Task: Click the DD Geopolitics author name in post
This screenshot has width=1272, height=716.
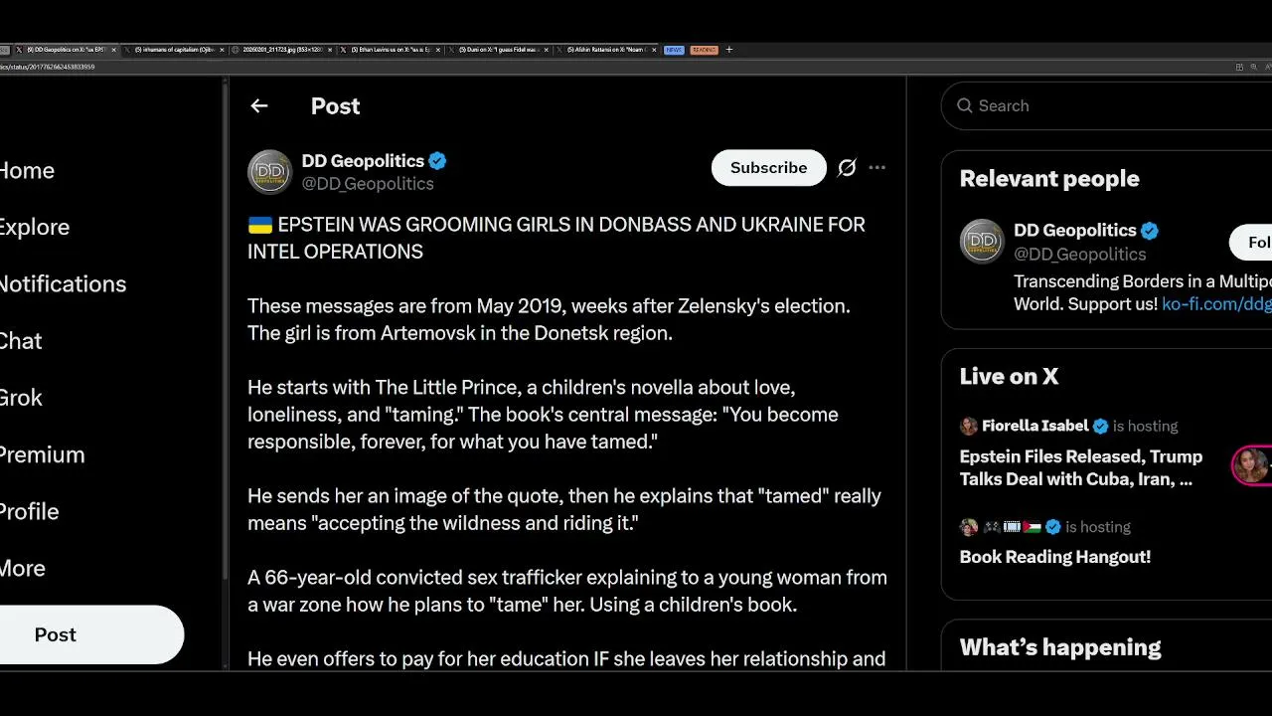Action: click(363, 161)
